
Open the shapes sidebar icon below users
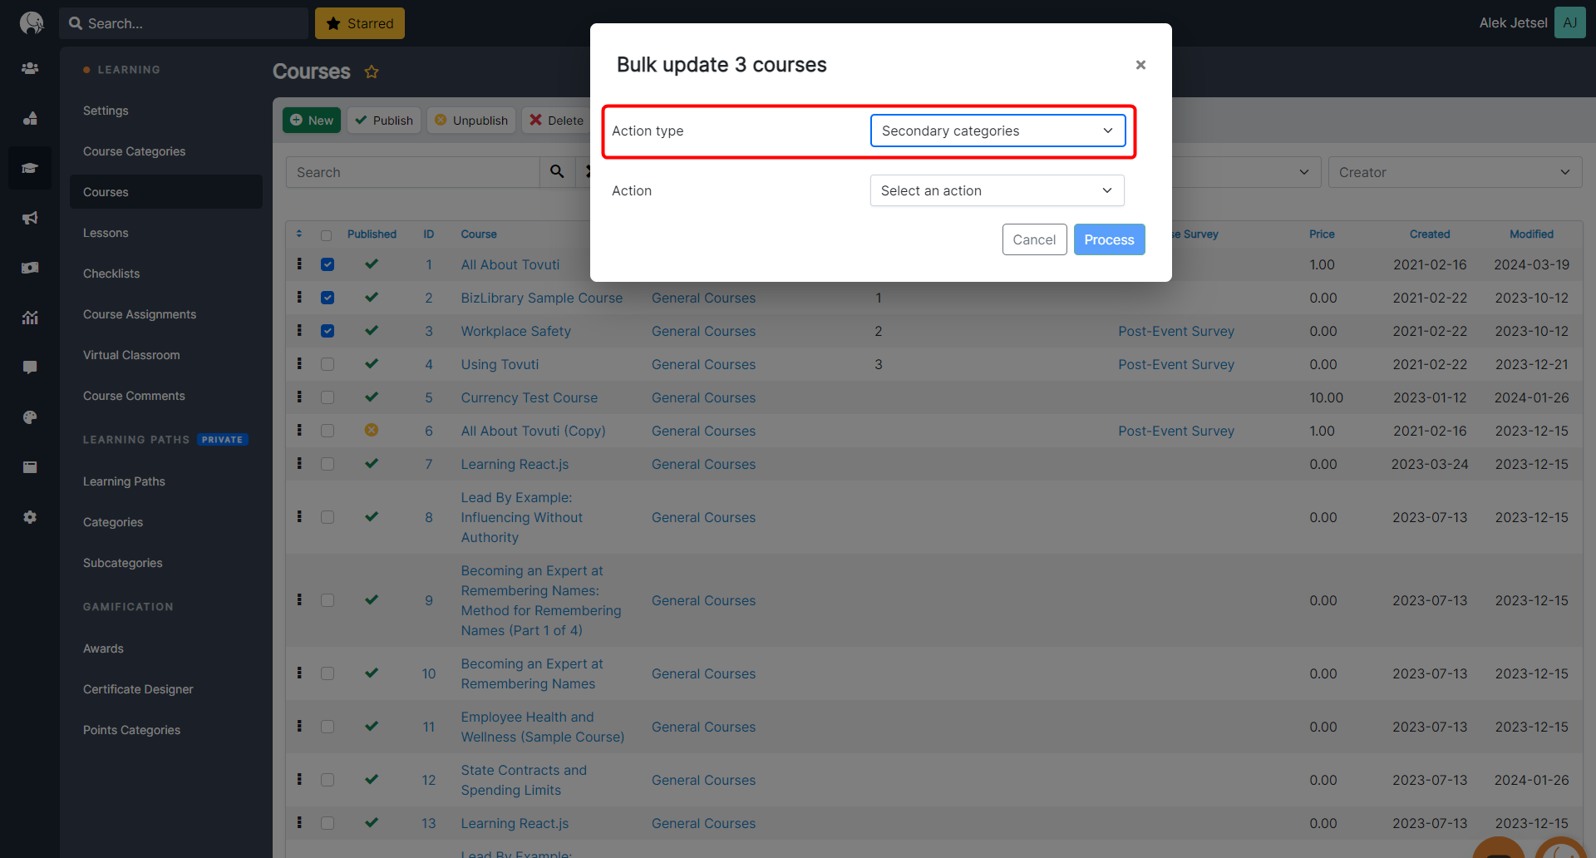tap(30, 118)
